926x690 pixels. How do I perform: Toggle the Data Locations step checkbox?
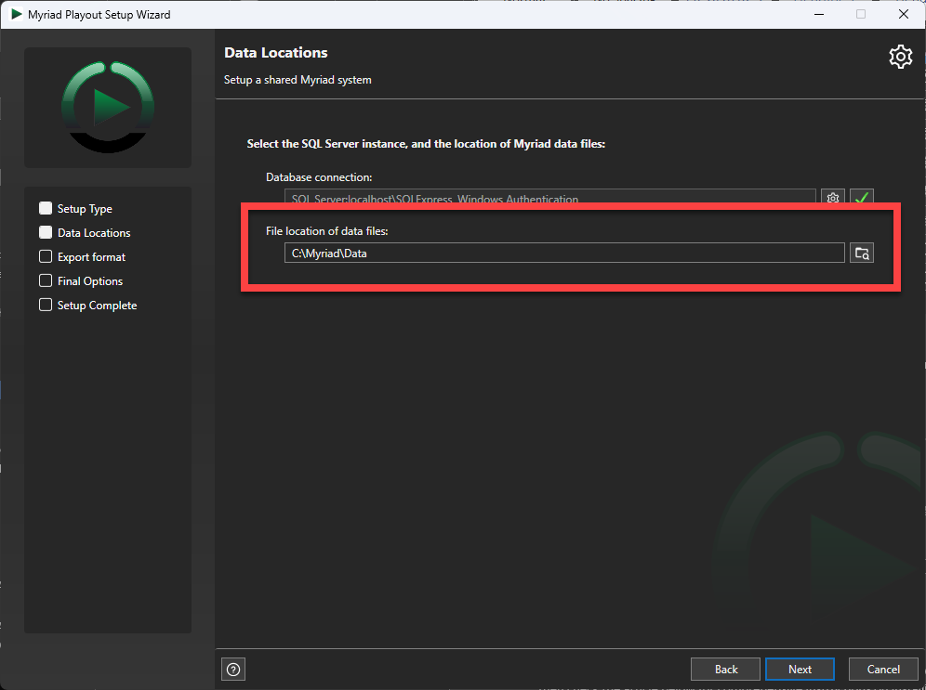[x=46, y=232]
